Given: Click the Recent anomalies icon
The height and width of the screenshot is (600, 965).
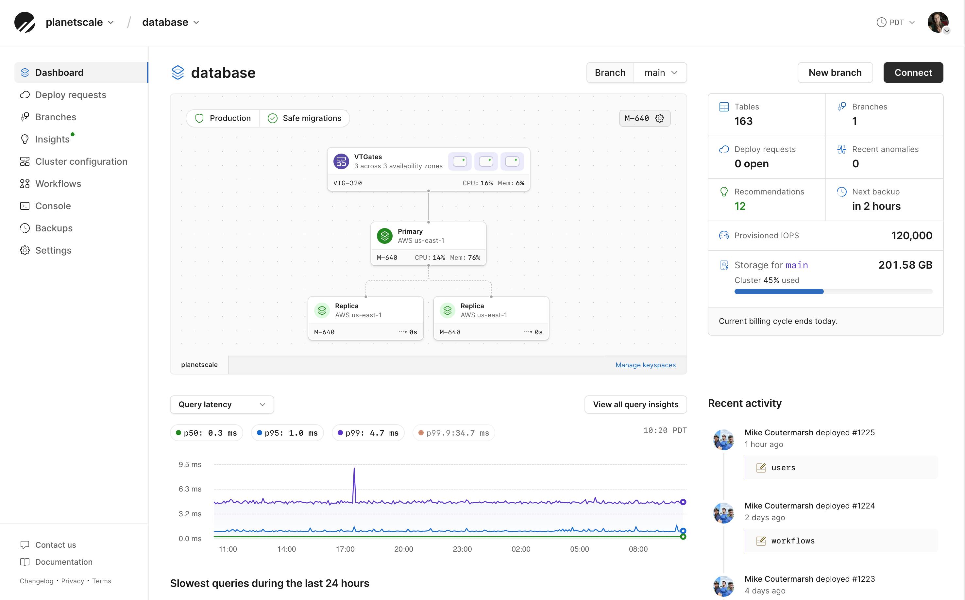Looking at the screenshot, I should (841, 149).
